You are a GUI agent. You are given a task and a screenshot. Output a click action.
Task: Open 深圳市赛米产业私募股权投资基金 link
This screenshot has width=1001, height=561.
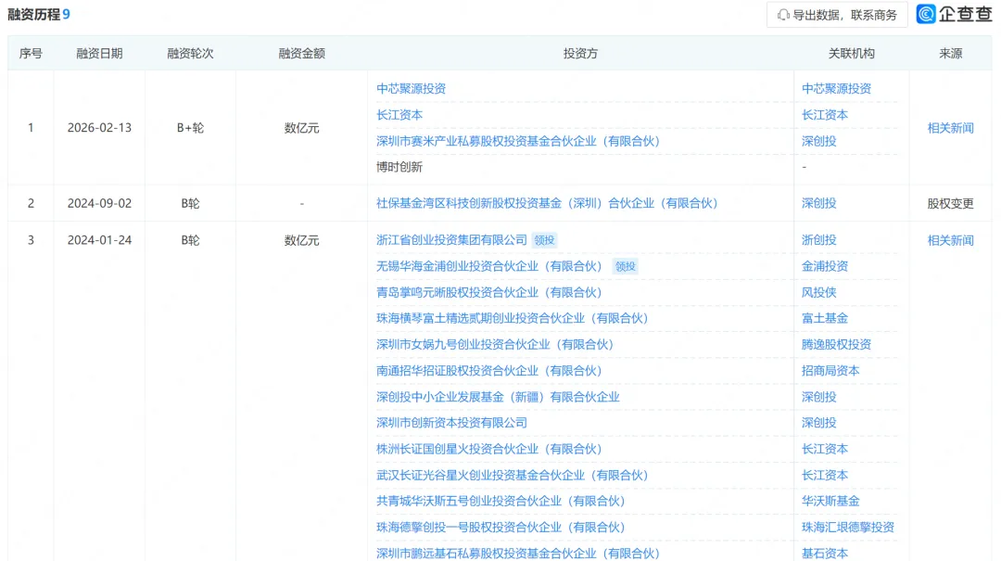(x=517, y=141)
